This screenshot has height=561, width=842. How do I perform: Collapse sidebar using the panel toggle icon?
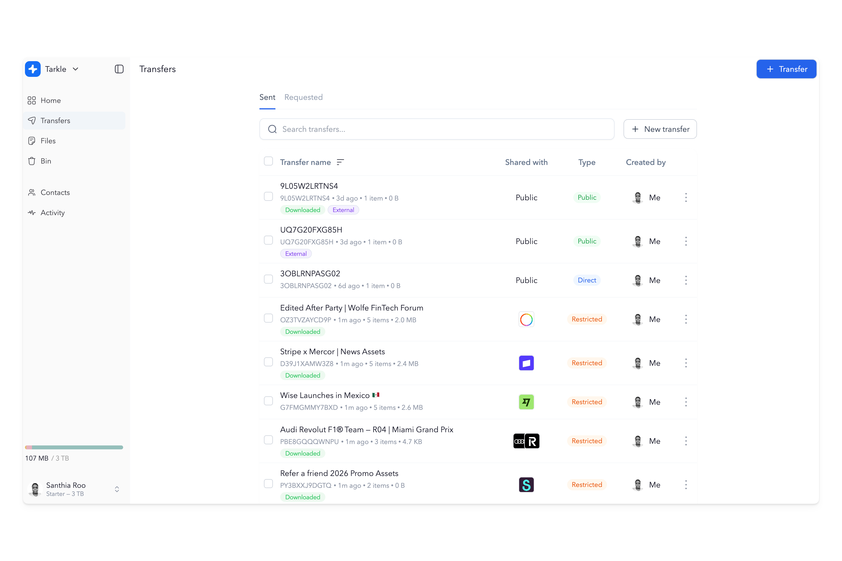(119, 69)
